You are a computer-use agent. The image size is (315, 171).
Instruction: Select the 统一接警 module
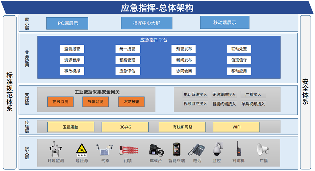128,49
